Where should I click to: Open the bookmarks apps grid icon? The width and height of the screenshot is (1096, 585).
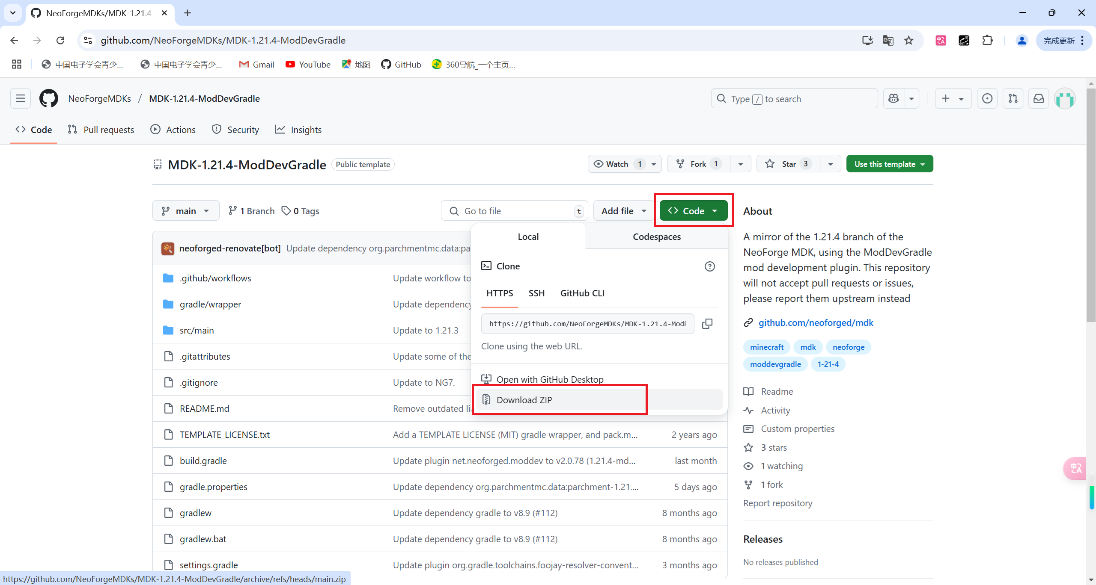pos(17,64)
